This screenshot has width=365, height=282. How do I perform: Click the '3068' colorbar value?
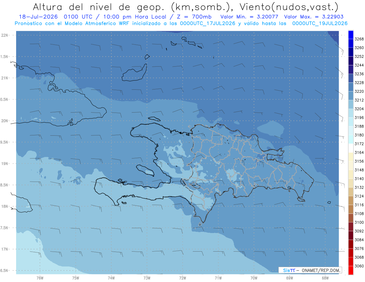pyautogui.click(x=359, y=257)
